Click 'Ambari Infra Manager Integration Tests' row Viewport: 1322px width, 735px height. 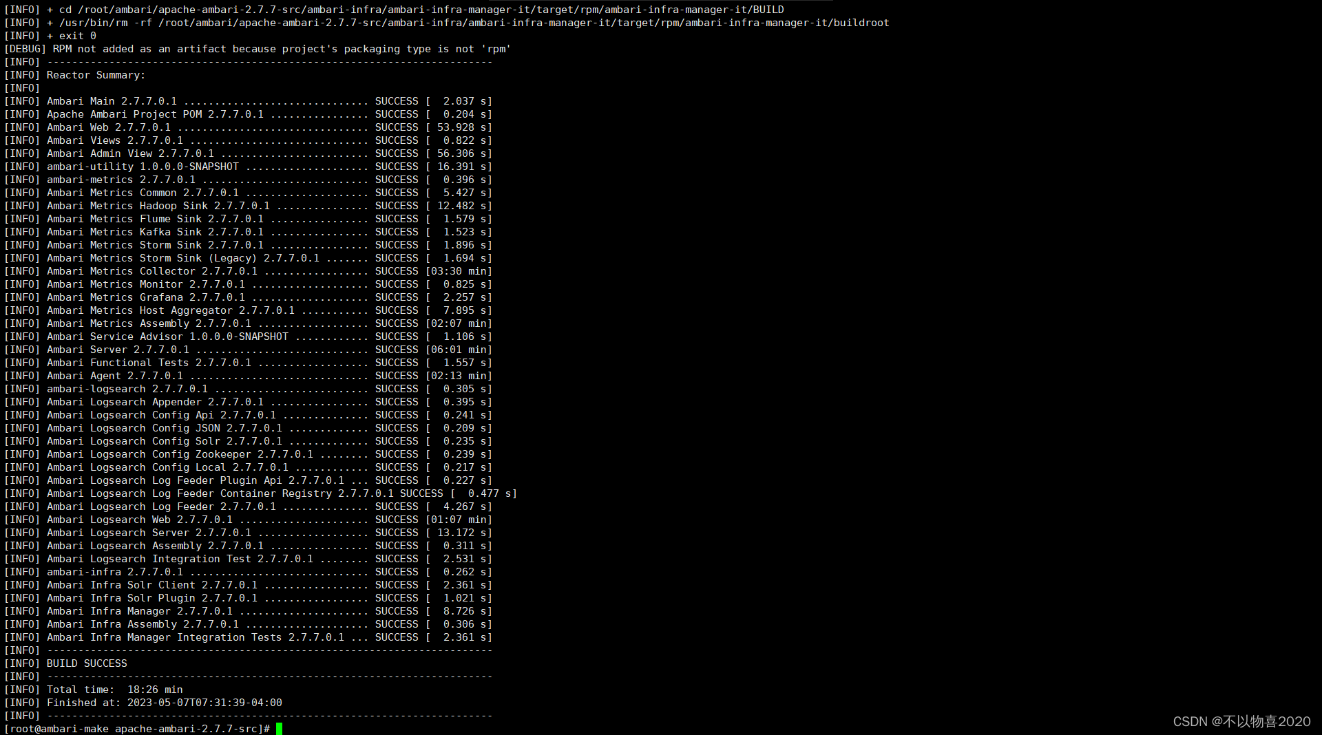pos(249,637)
